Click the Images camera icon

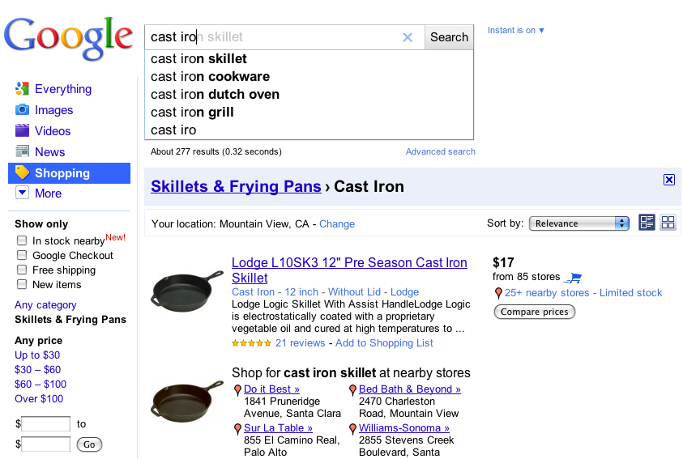pyautogui.click(x=22, y=110)
